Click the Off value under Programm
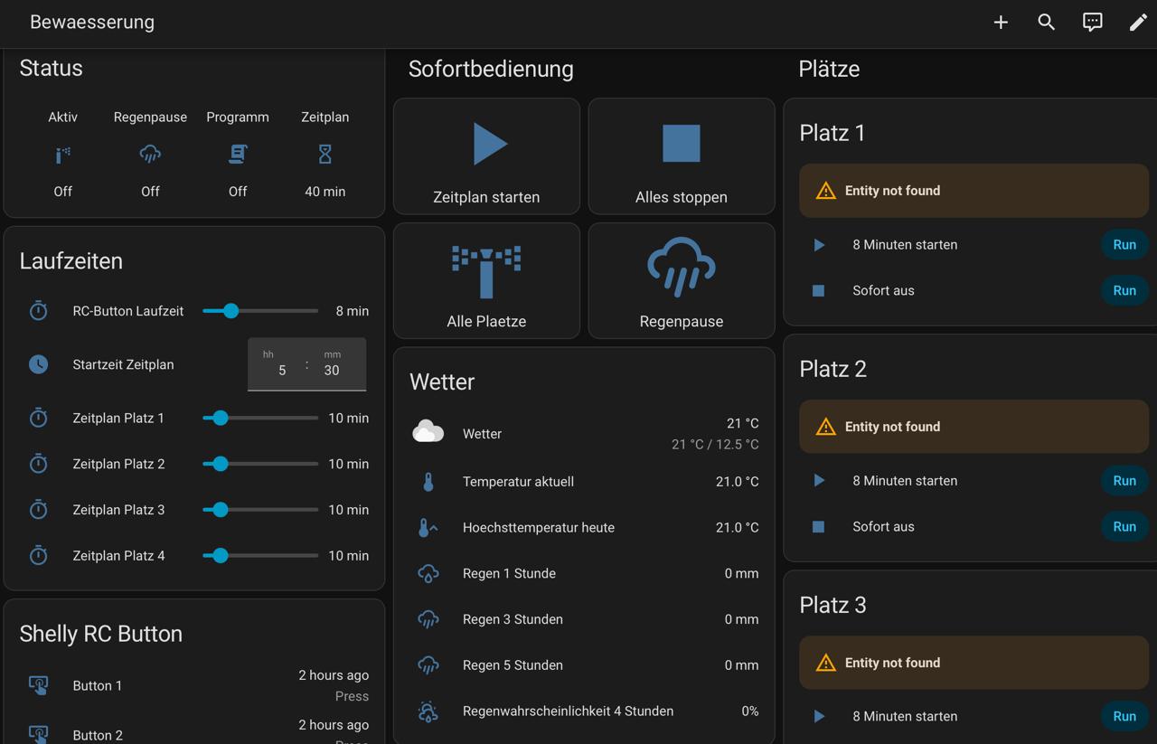 point(238,192)
